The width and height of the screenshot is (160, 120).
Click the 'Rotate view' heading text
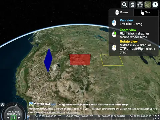pos(129,41)
